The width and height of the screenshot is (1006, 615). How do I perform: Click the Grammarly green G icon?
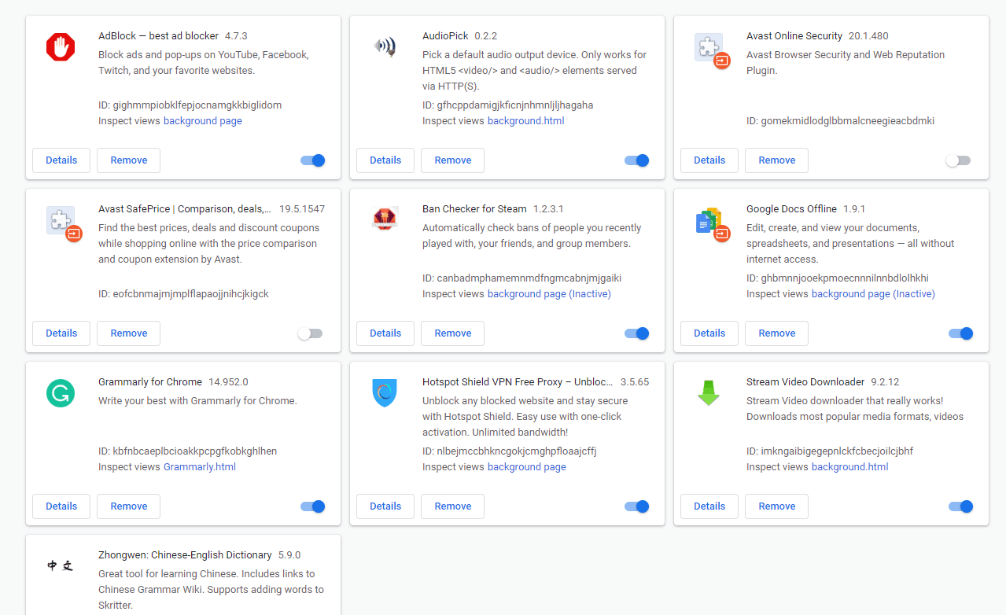point(60,392)
